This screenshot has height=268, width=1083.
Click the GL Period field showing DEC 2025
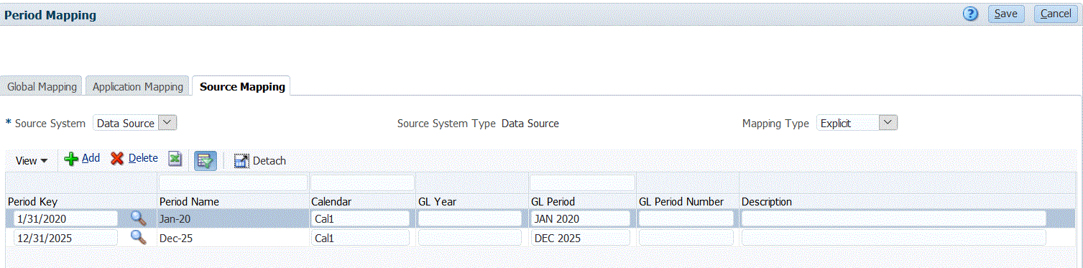(581, 238)
